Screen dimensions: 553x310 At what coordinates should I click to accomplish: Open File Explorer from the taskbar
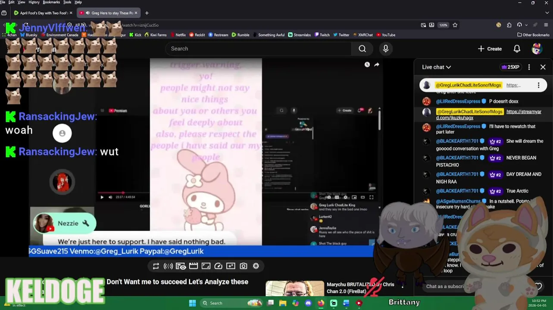pos(283,303)
